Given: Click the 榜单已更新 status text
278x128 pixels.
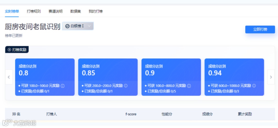Looking at the screenshot, I should (x=14, y=36).
